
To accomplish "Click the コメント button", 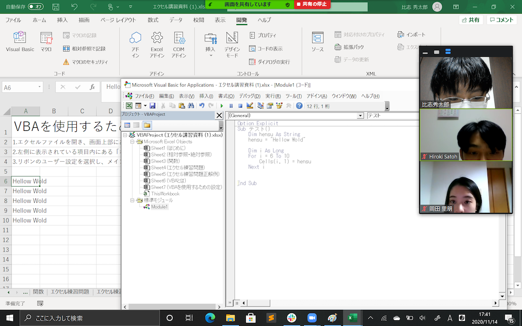I will pyautogui.click(x=502, y=20).
